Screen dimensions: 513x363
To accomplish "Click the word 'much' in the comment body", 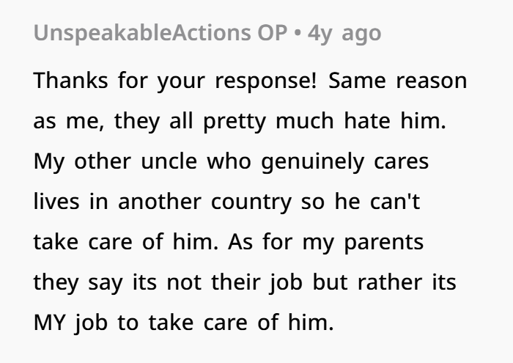I will [305, 121].
